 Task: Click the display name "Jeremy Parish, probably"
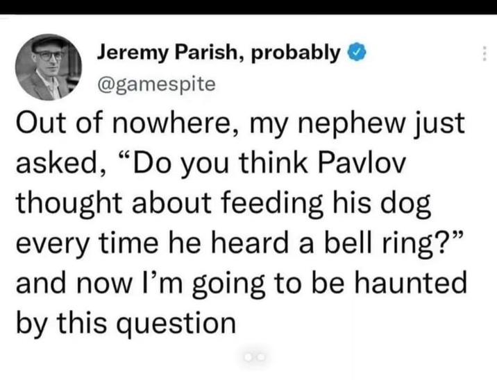tap(219, 52)
